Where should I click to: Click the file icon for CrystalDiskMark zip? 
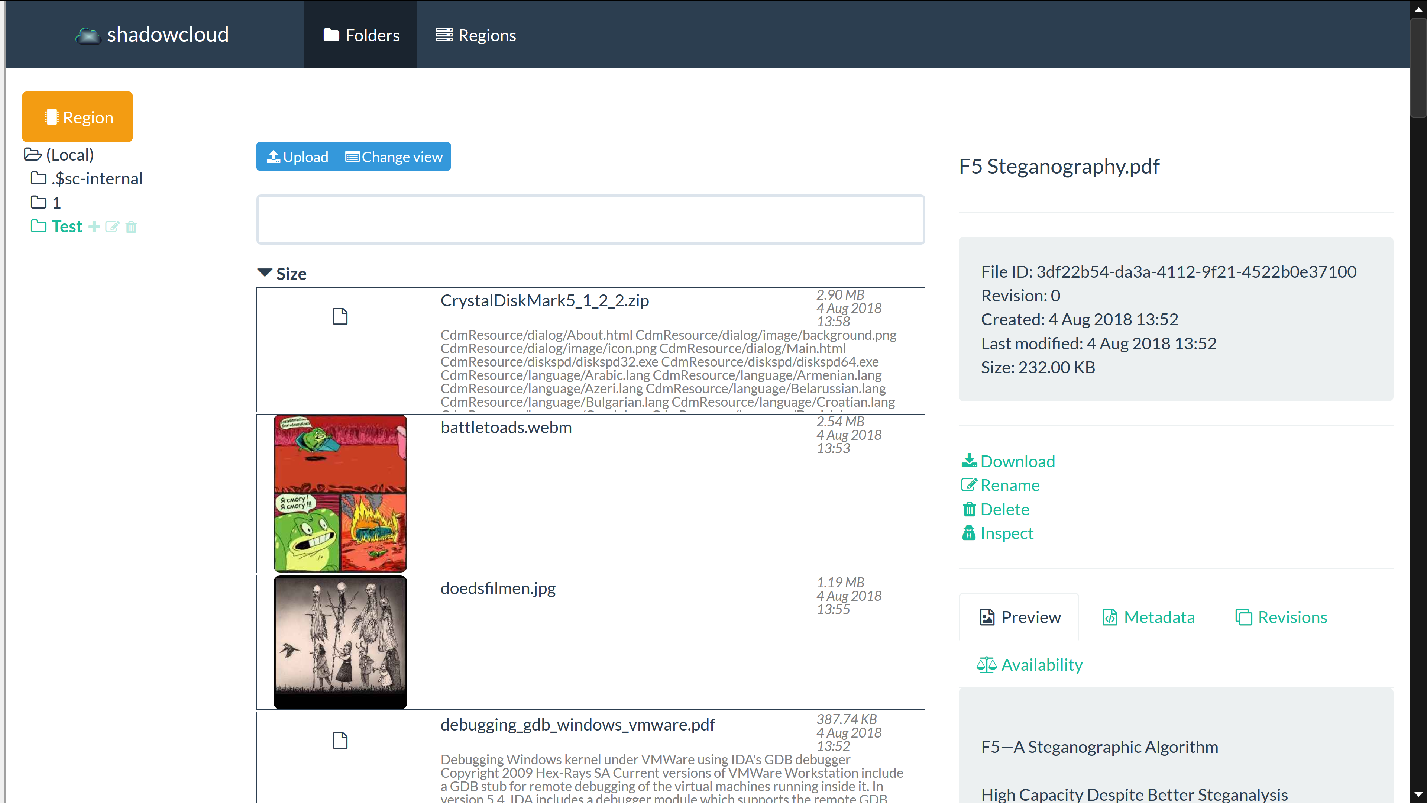tap(340, 316)
